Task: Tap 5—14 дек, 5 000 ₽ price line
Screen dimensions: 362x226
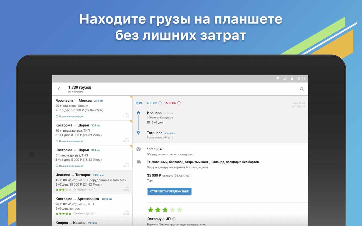Action: tap(79, 160)
